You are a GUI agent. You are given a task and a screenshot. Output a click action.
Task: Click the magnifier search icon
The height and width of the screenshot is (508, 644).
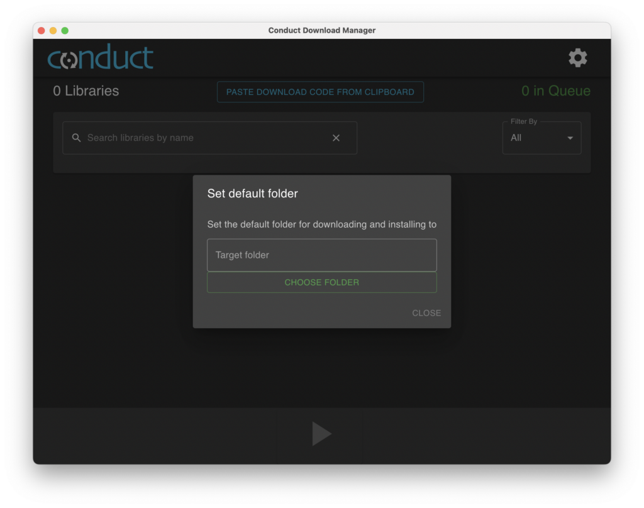[77, 138]
